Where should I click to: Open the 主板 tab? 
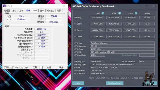(21, 10)
